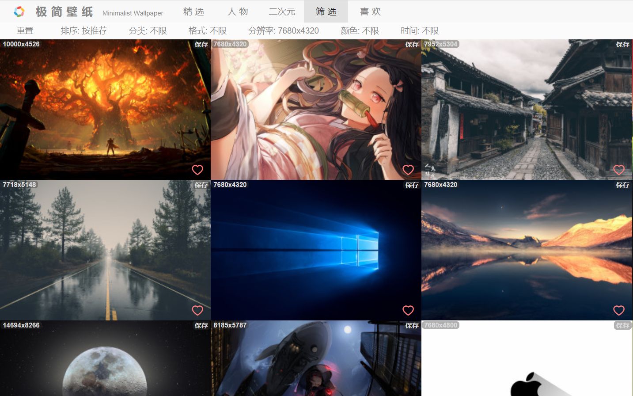This screenshot has width=633, height=396.
Task: Save the 7718x5148 forest road wallpaper
Action: (x=201, y=185)
